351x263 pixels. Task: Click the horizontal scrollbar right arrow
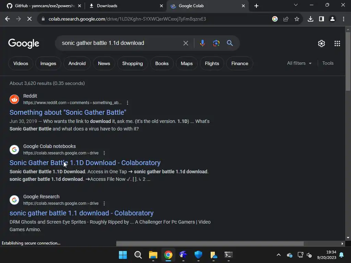click(x=342, y=243)
